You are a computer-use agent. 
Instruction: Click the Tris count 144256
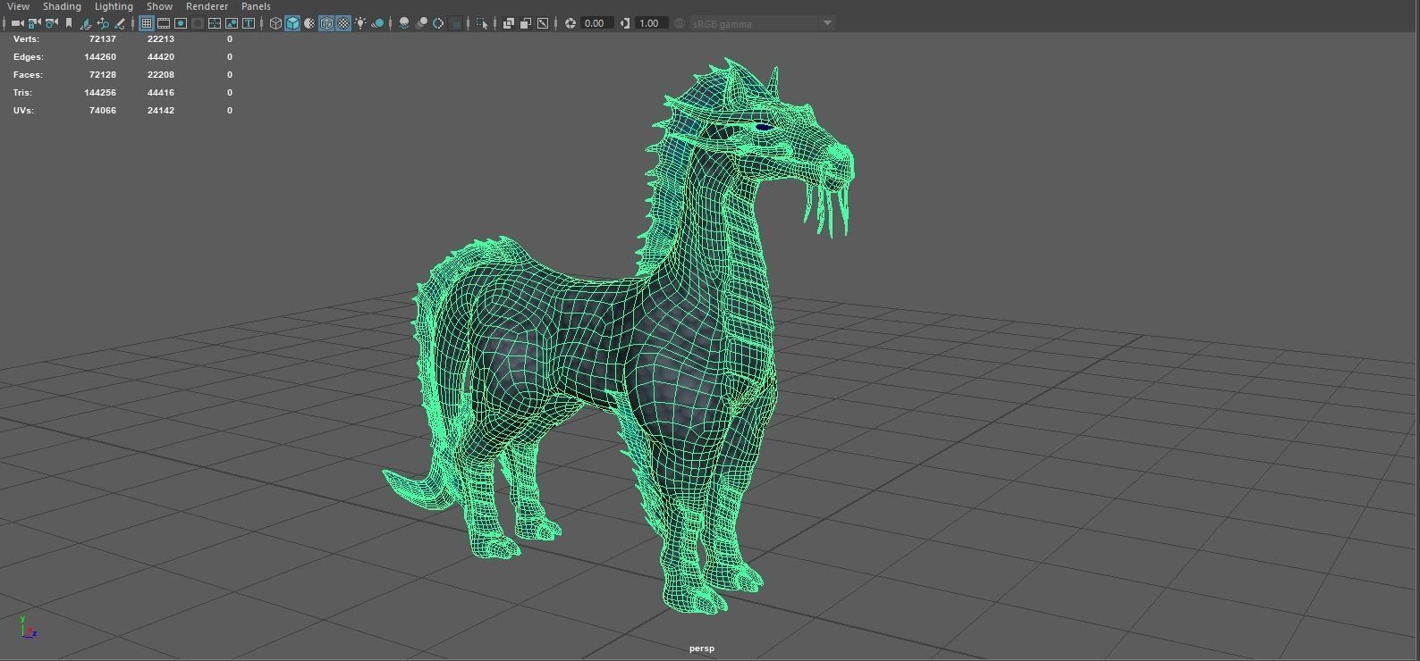coord(100,93)
